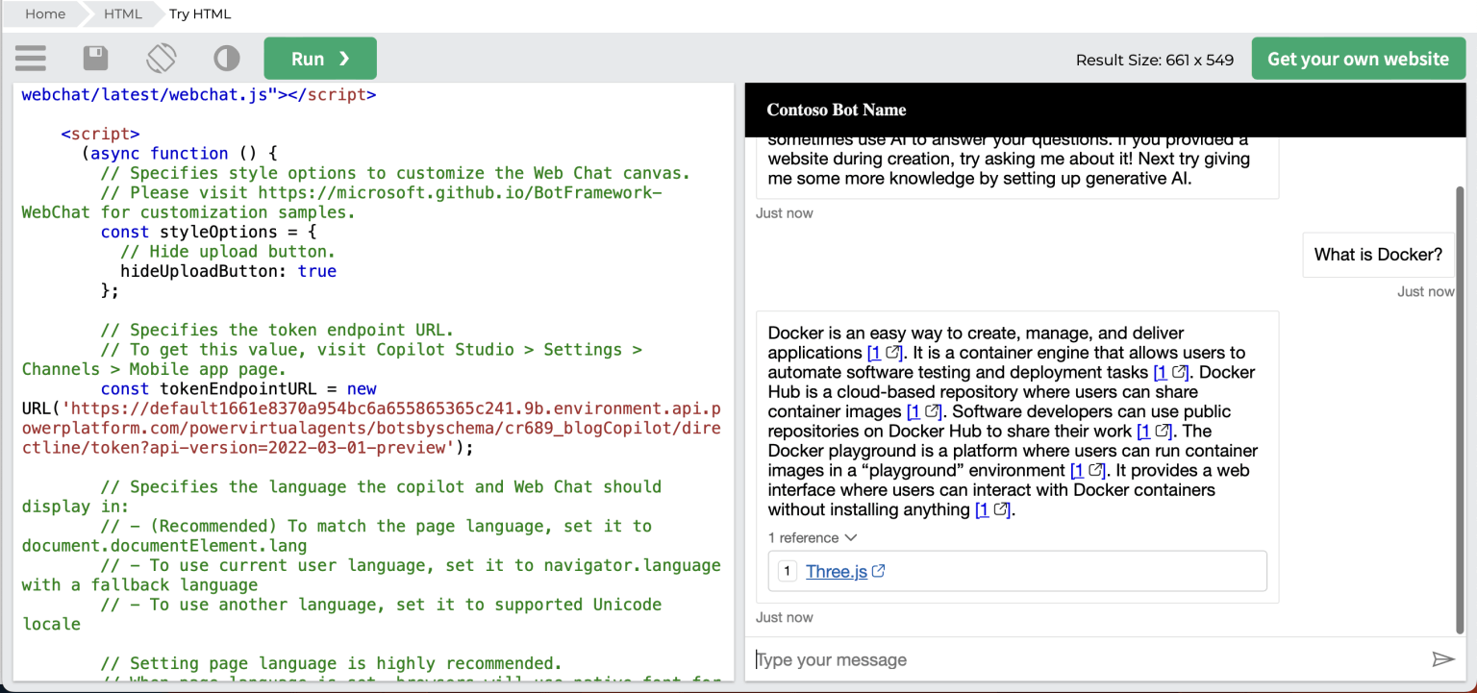Click external link icon beside Three.js
The height and width of the screenshot is (693, 1477).
click(879, 571)
